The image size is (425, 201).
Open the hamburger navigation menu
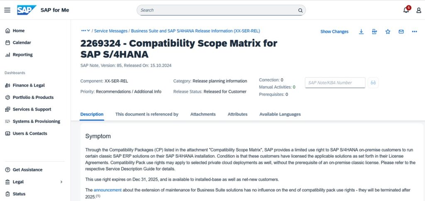pyautogui.click(x=7, y=10)
